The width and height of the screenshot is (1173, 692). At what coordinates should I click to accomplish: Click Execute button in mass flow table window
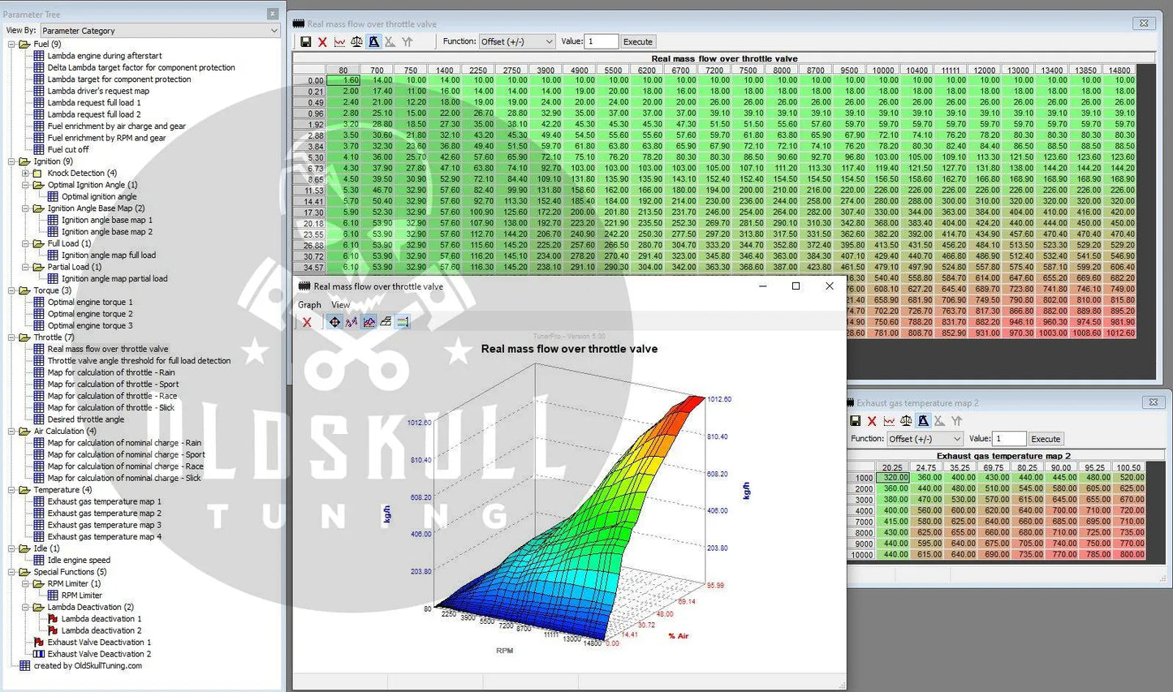637,41
